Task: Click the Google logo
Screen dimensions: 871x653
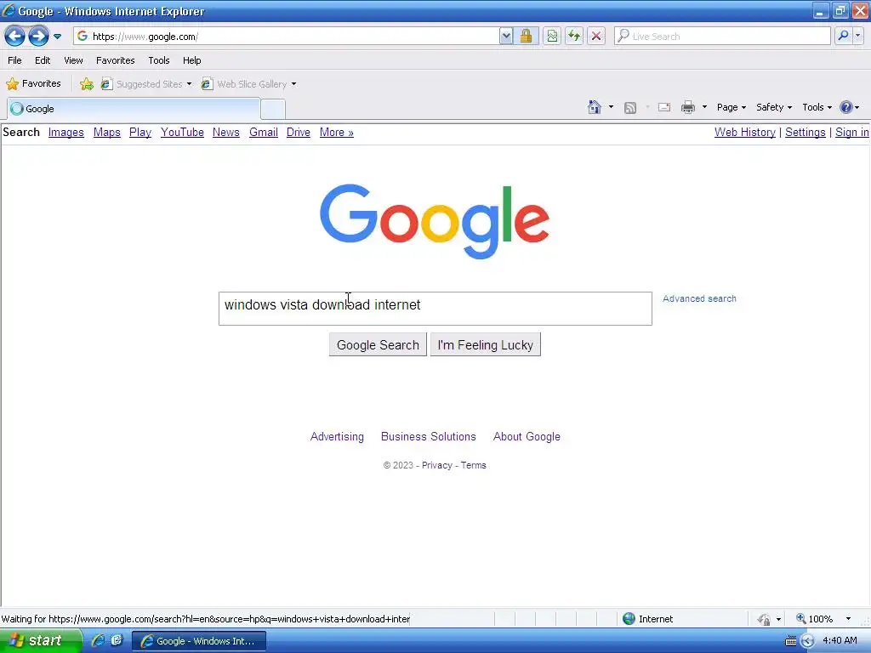Action: click(435, 221)
